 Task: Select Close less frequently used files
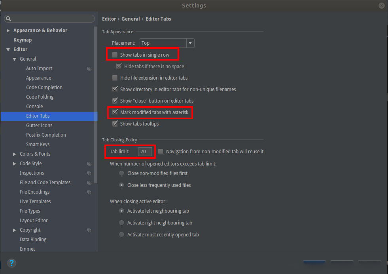point(121,185)
